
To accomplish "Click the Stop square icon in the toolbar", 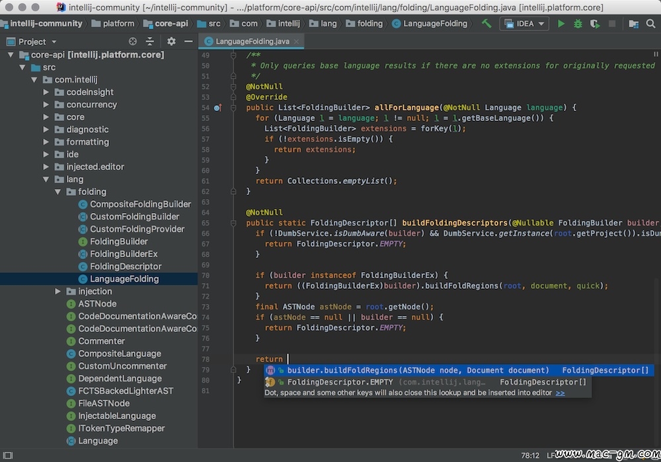I will tap(611, 24).
